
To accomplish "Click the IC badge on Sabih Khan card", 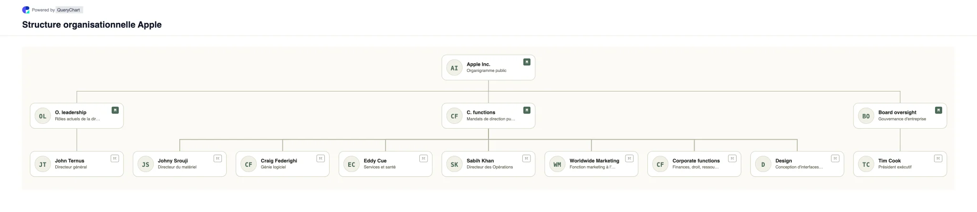I will (x=527, y=158).
